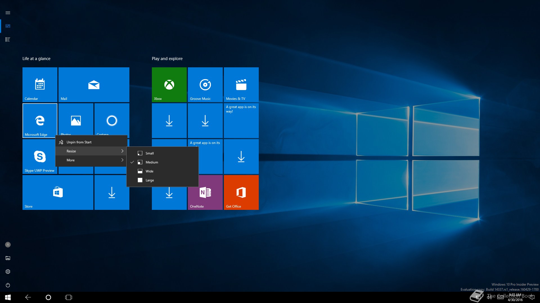Open the Calendar tile

coord(40,84)
